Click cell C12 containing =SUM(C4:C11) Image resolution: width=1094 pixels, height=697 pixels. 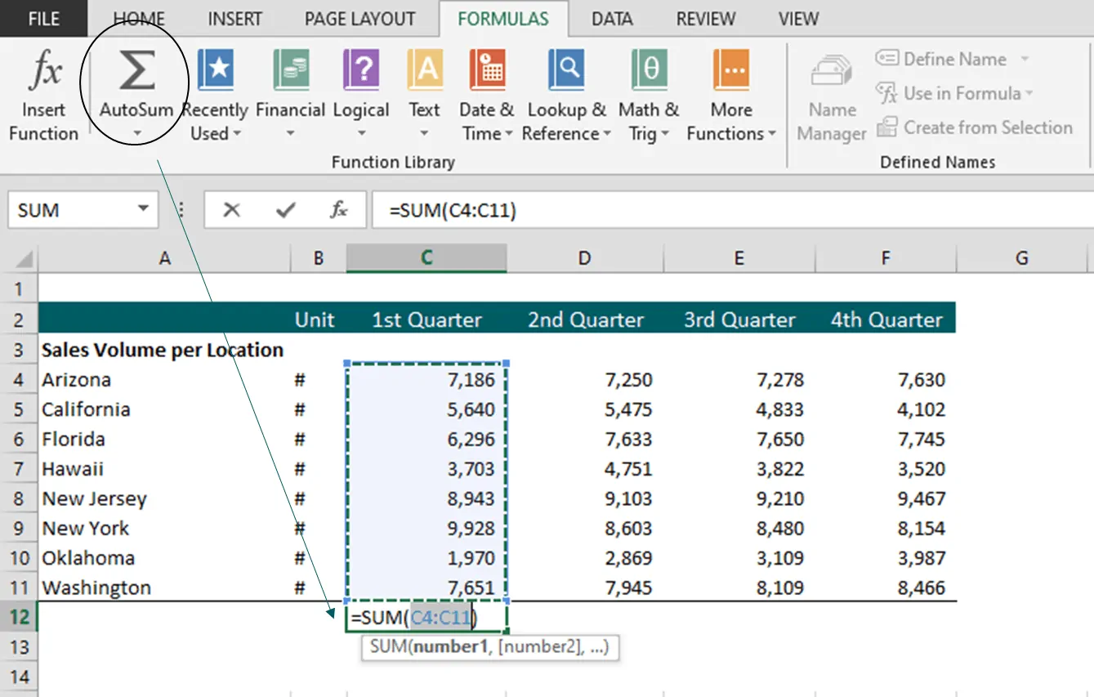coord(426,618)
